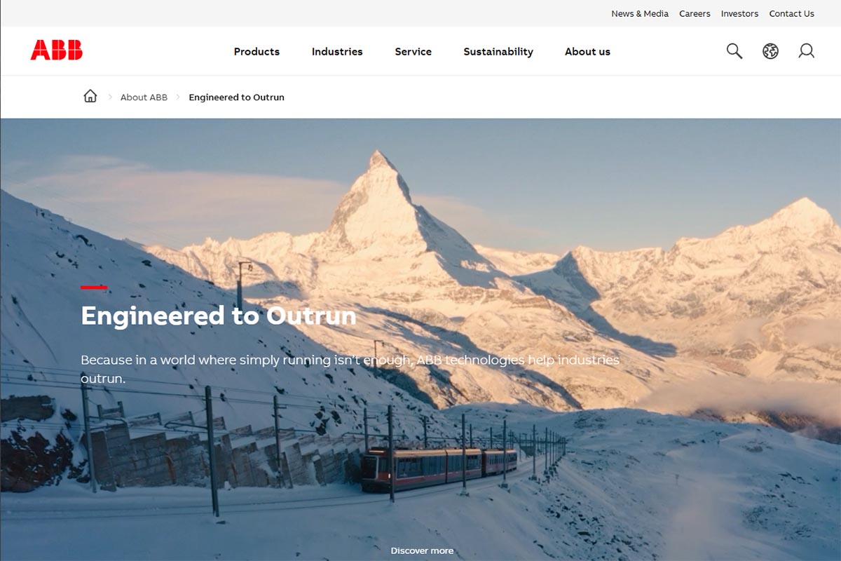Click the chevron after About ABB breadcrumb
This screenshot has height=561, width=841.
(178, 97)
